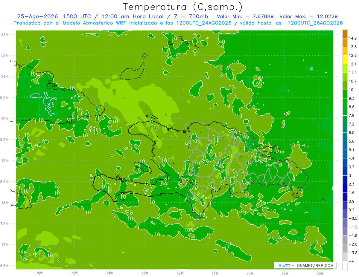Click the '18N' latitude axis label

pos(5,203)
